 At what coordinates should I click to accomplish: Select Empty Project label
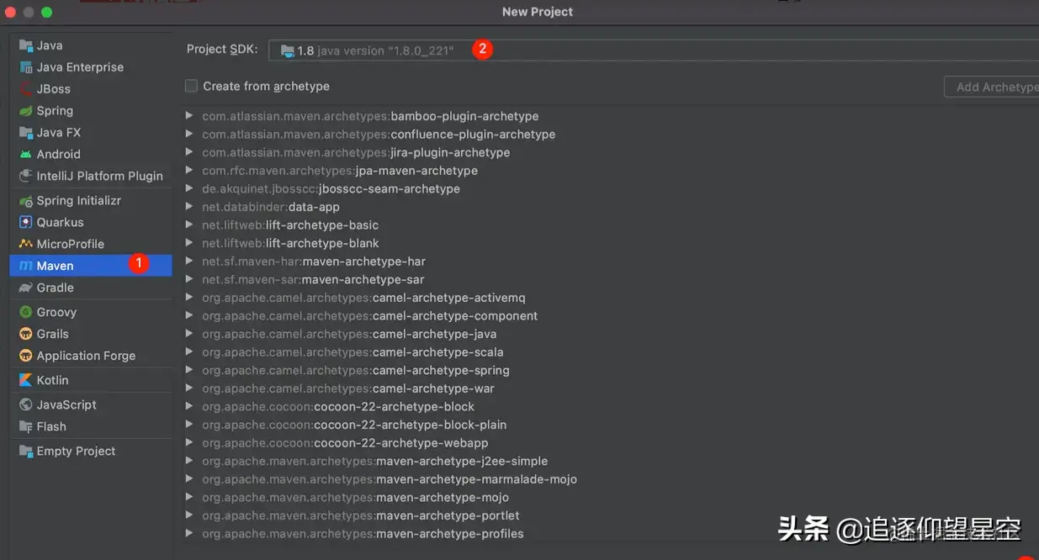coord(76,451)
